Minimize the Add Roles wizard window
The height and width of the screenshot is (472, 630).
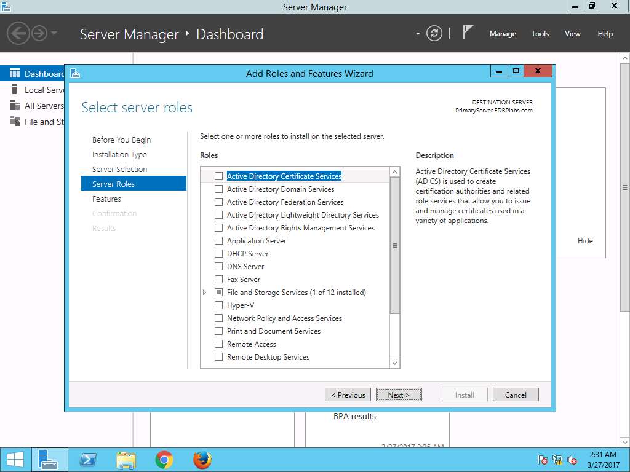pos(498,71)
